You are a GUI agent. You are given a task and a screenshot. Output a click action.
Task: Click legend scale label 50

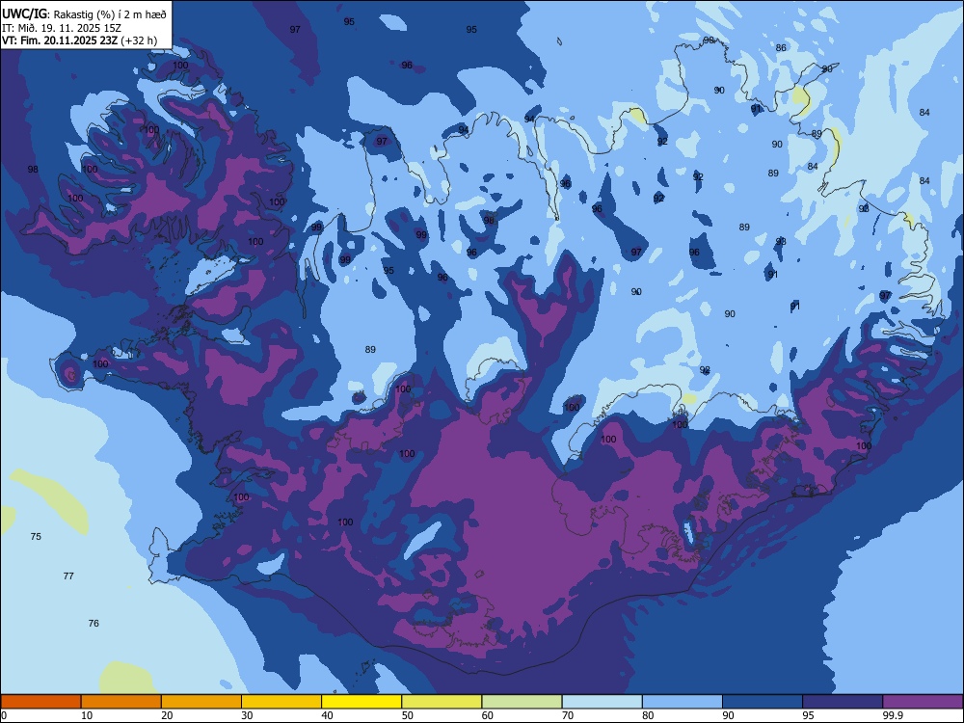click(x=407, y=715)
